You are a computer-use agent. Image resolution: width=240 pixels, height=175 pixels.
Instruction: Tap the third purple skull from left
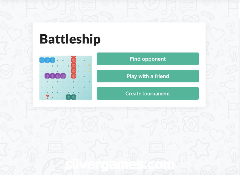[58, 76]
